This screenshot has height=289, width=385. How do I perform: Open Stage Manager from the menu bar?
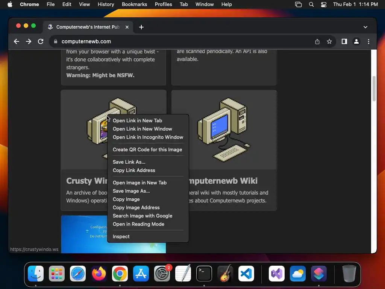298,5
